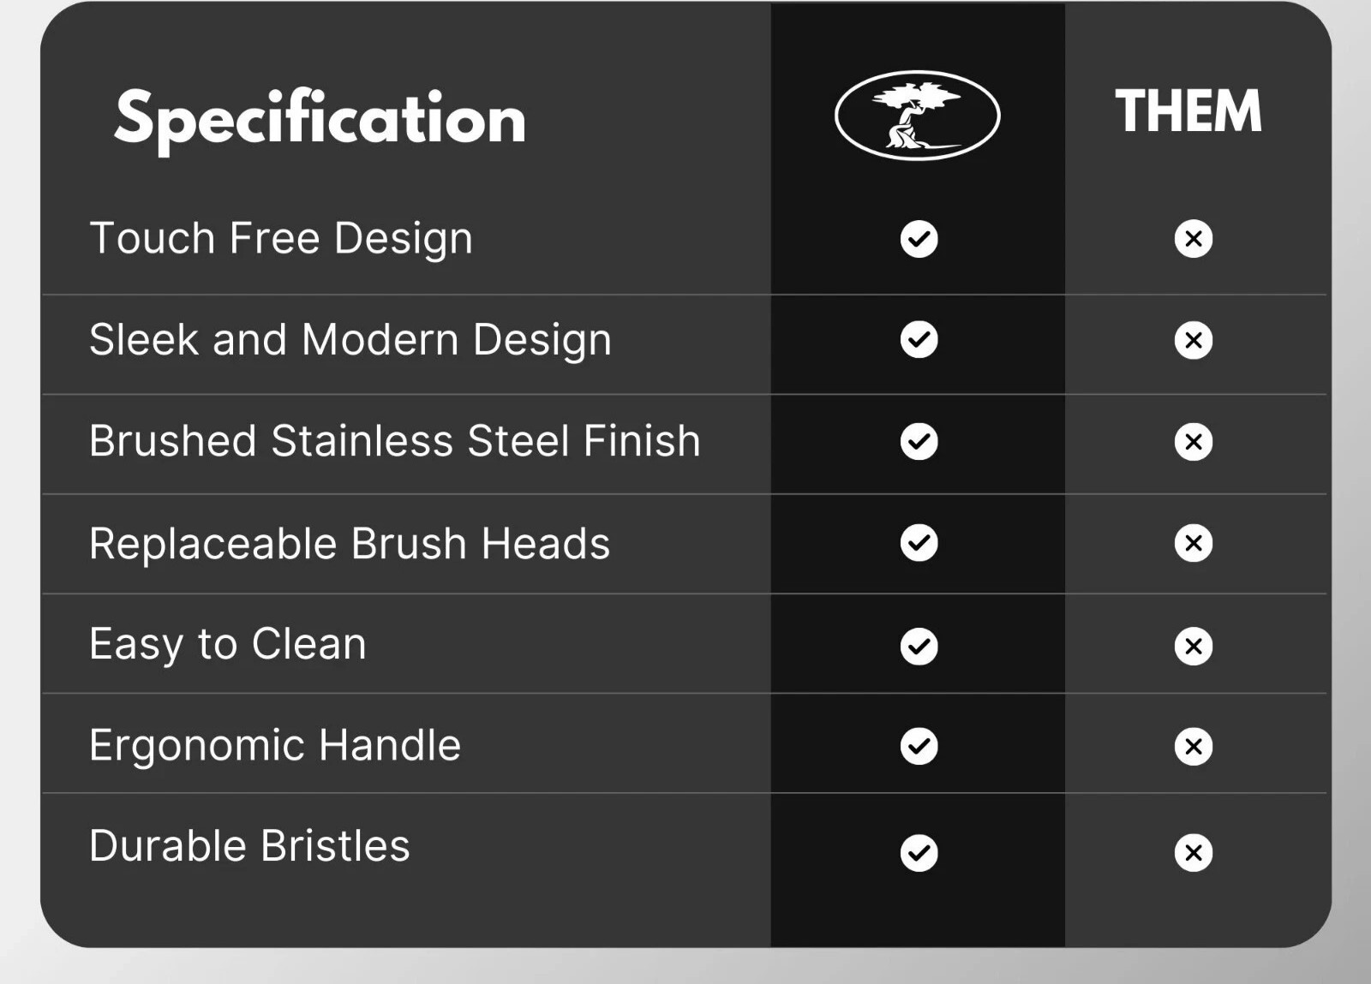Select the Replaceable Brush Heads label

pyautogui.click(x=350, y=544)
